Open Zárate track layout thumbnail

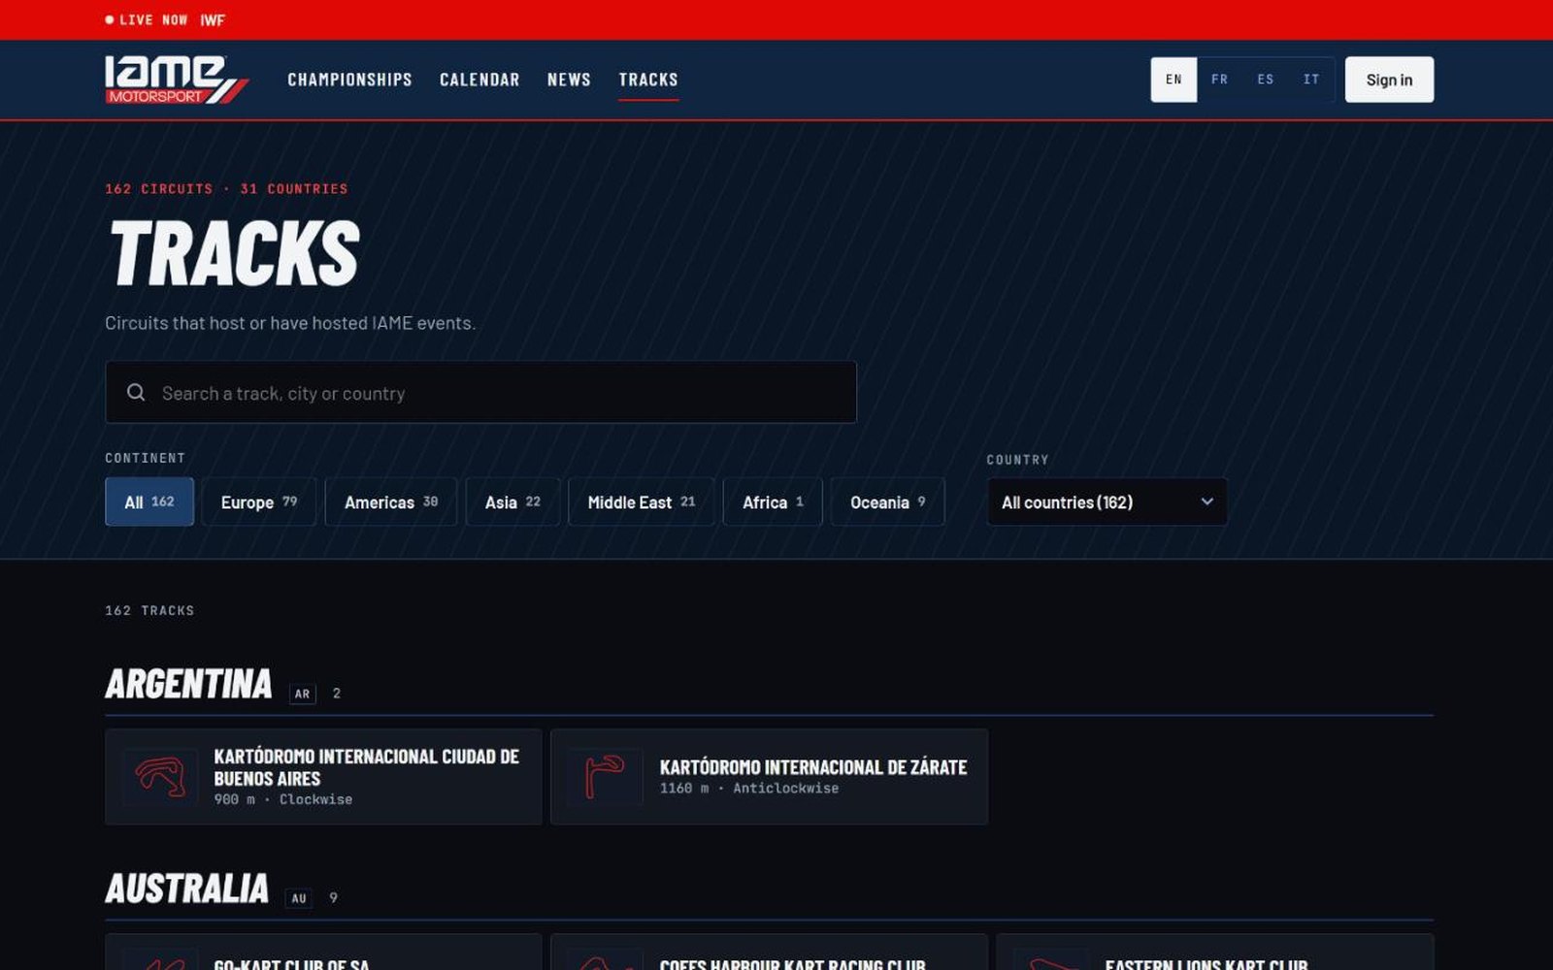(x=606, y=777)
